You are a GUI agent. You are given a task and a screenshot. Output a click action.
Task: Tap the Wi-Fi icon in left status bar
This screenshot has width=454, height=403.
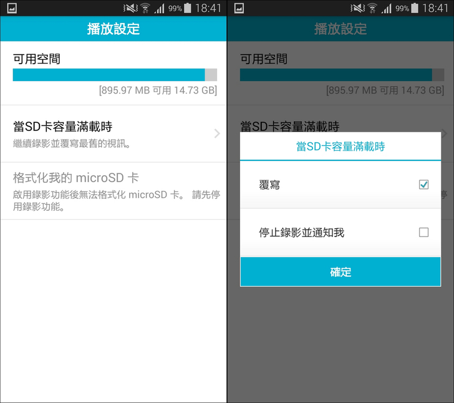click(x=145, y=8)
